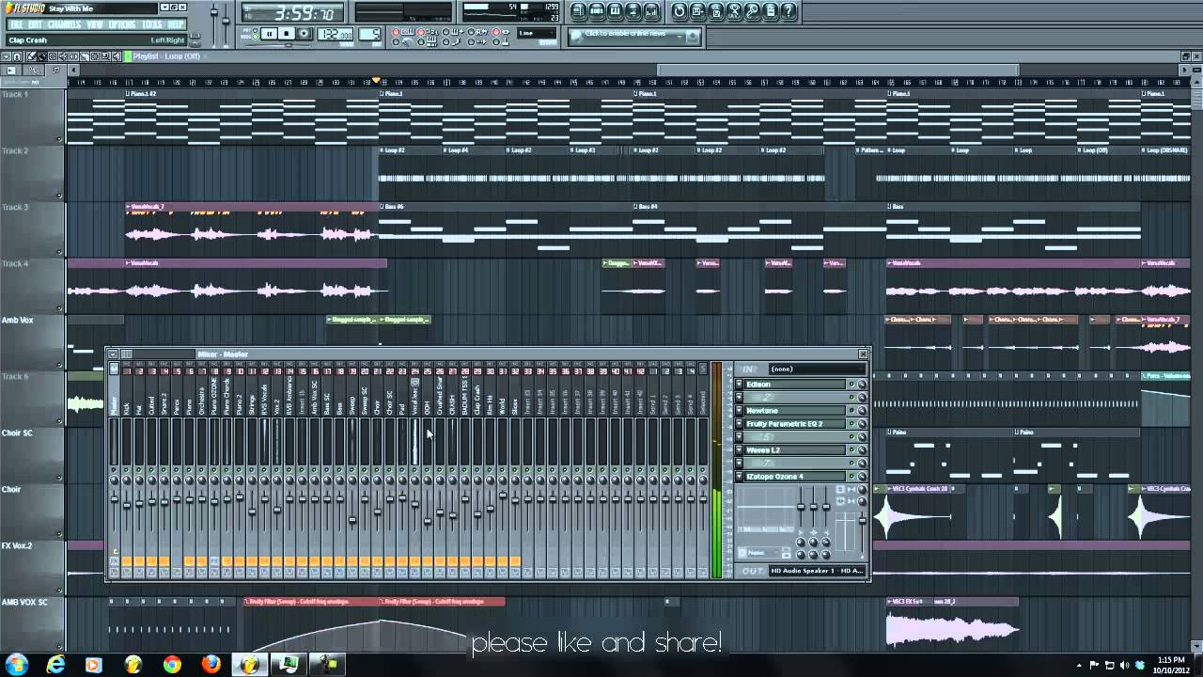The height and width of the screenshot is (677, 1203).
Task: Click the circular arrow undo history icon
Action: 680,11
